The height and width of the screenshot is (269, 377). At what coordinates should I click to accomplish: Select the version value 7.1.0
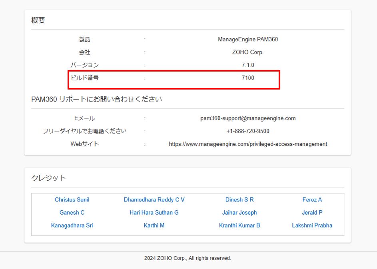[248, 65]
